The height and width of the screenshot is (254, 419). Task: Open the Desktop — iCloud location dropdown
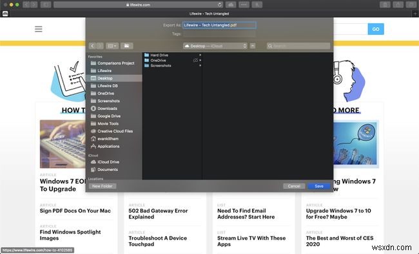pos(215,46)
